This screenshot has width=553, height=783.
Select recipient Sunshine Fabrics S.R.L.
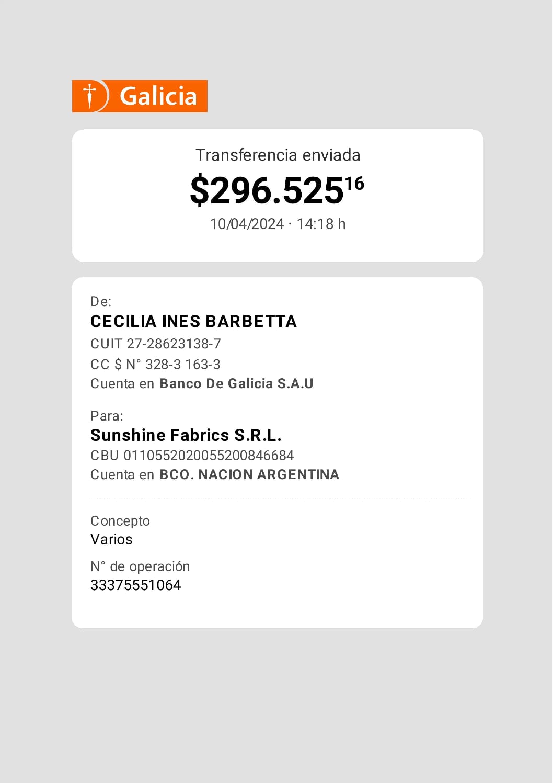[186, 435]
